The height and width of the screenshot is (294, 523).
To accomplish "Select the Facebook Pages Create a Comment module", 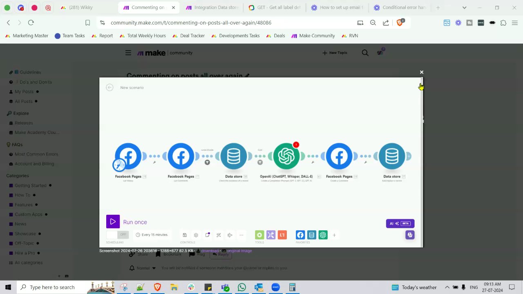I will coord(339,156).
